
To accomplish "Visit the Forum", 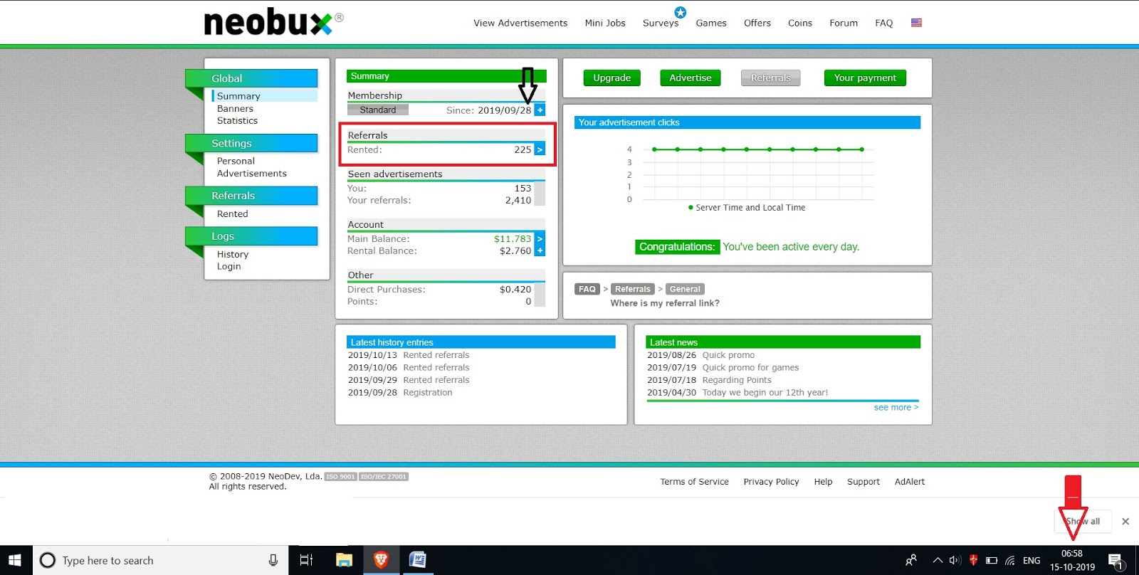I will tap(844, 23).
